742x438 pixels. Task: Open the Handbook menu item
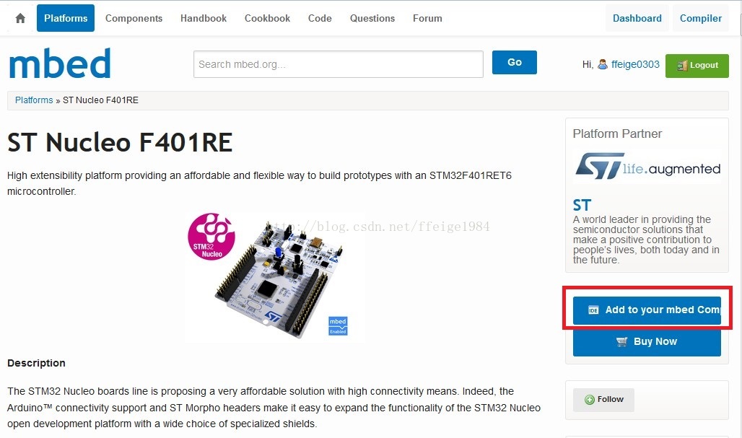click(204, 19)
